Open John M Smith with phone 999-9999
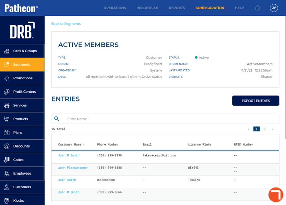Image resolution: width=286 pixels, height=205 pixels. tap(69, 155)
